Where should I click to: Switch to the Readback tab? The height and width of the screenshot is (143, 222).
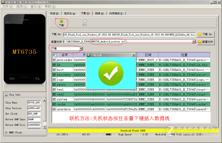point(99,13)
